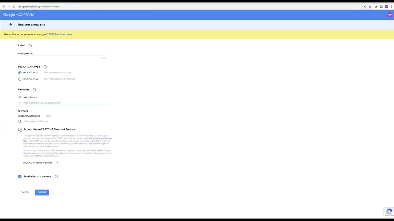Viewport: 394px width, 221px height.
Task: Open the Extensions puzzle icon
Action: tap(376, 6)
